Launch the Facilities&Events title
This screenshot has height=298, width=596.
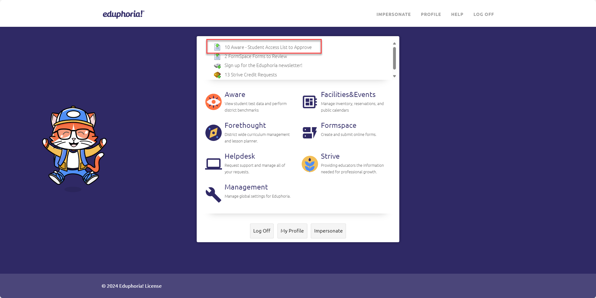pyautogui.click(x=348, y=94)
